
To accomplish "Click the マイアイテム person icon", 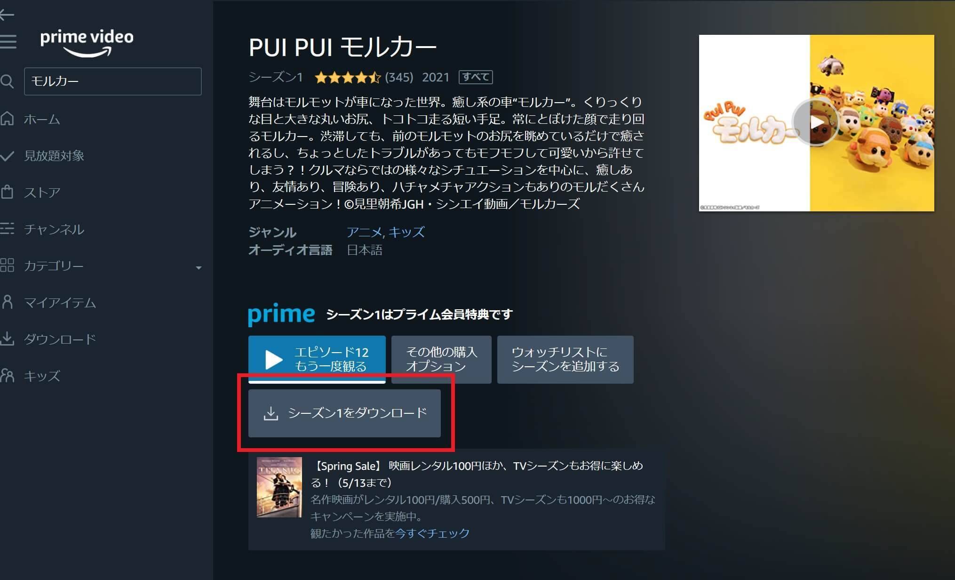I will coord(7,302).
